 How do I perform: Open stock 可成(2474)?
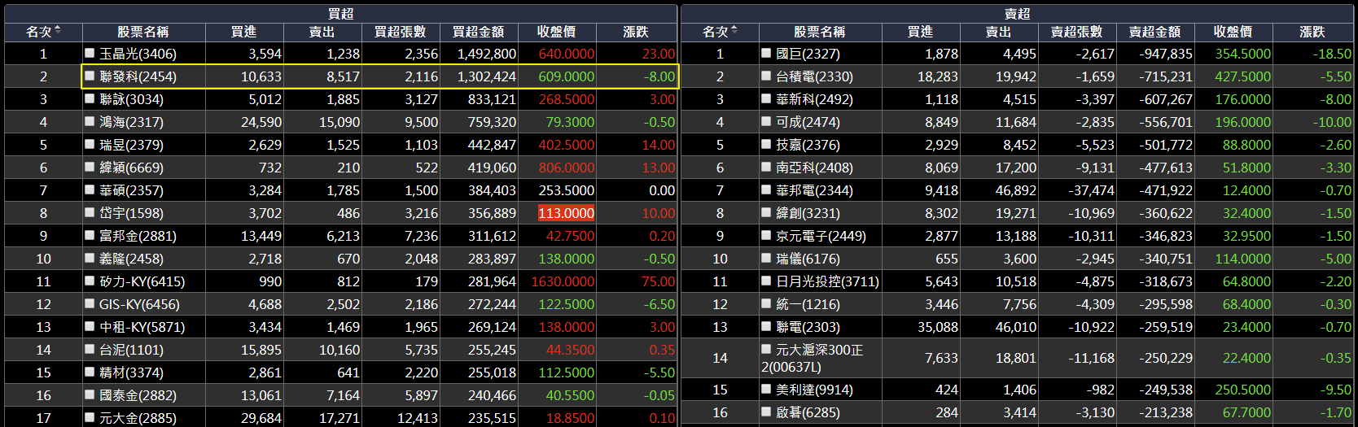tap(808, 122)
